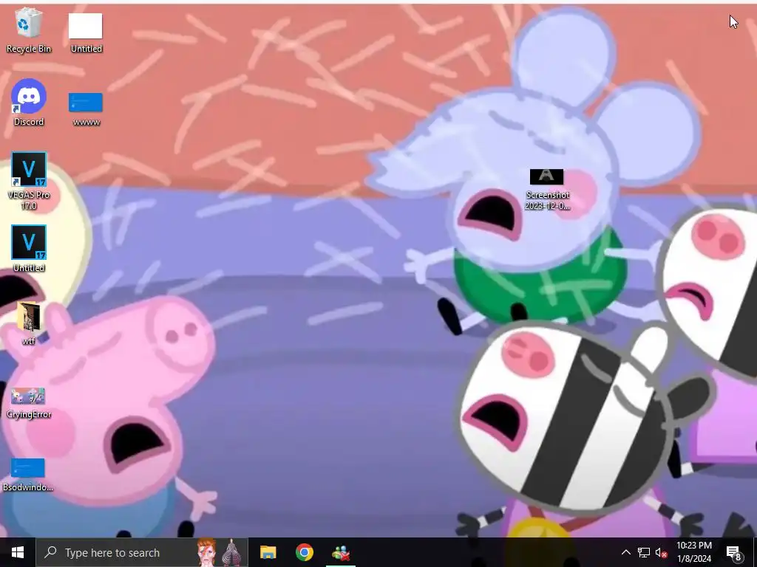The image size is (757, 567).
Task: Switch to the running messenger taskbar app
Action: tap(341, 552)
